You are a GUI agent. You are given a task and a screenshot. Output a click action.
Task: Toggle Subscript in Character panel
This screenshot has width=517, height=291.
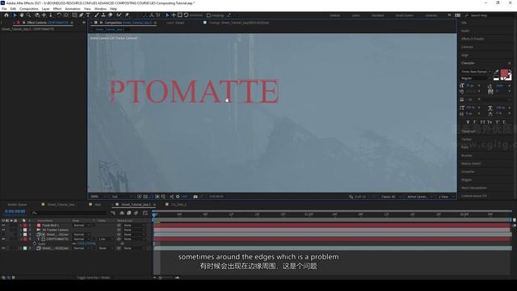pyautogui.click(x=504, y=122)
